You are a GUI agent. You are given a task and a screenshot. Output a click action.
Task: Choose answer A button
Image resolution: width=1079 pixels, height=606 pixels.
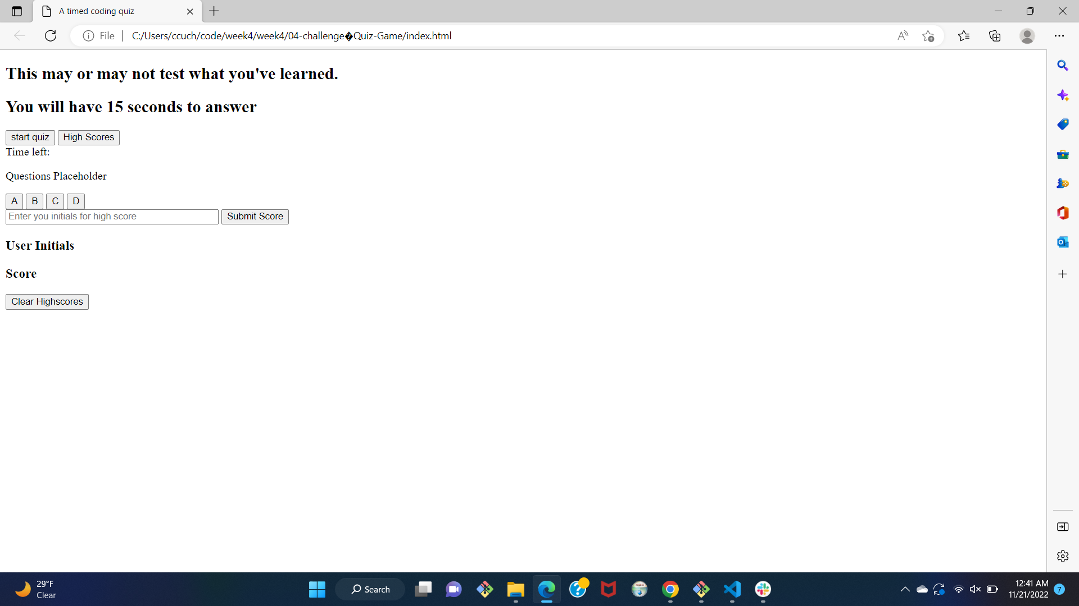pos(15,201)
